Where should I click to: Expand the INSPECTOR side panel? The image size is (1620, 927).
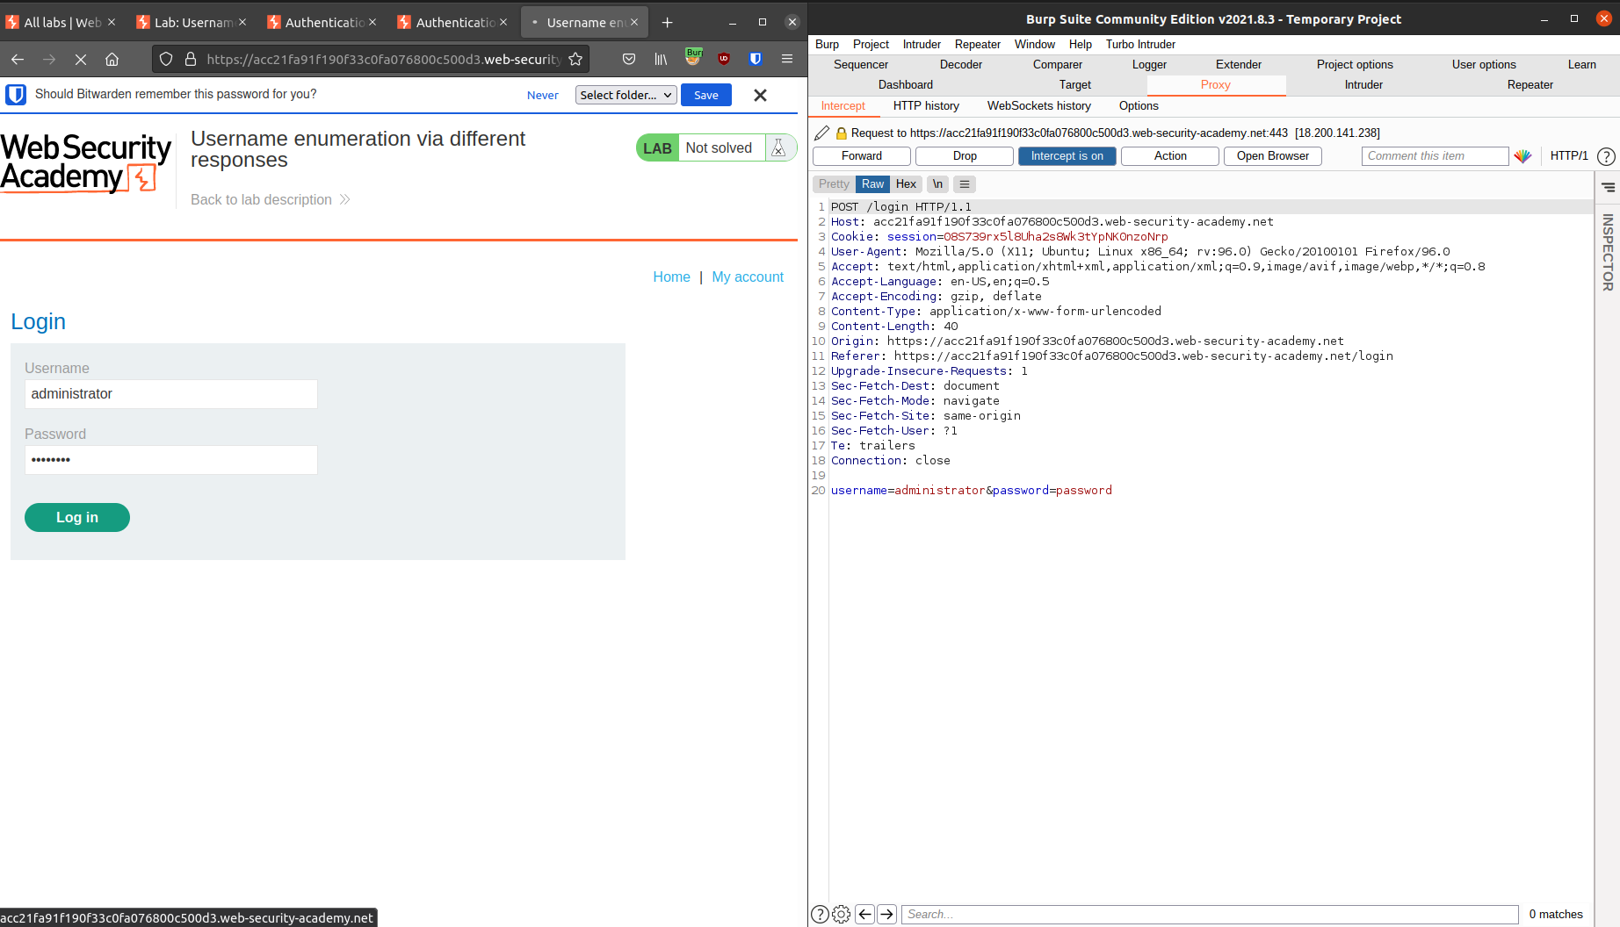1608,253
